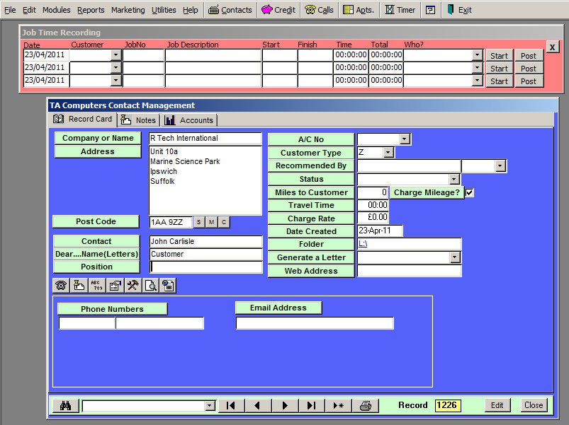Switch to the Notes tab
Screen dimensions: 569x425
pyautogui.click(x=139, y=120)
